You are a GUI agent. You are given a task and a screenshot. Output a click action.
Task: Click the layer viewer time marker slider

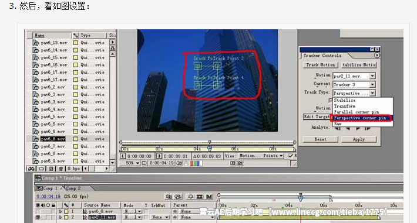[210, 149]
